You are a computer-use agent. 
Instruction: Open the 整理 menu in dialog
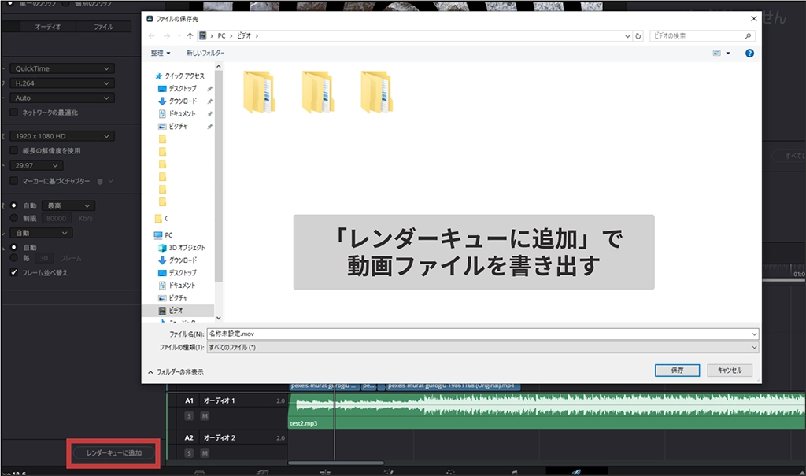point(161,53)
